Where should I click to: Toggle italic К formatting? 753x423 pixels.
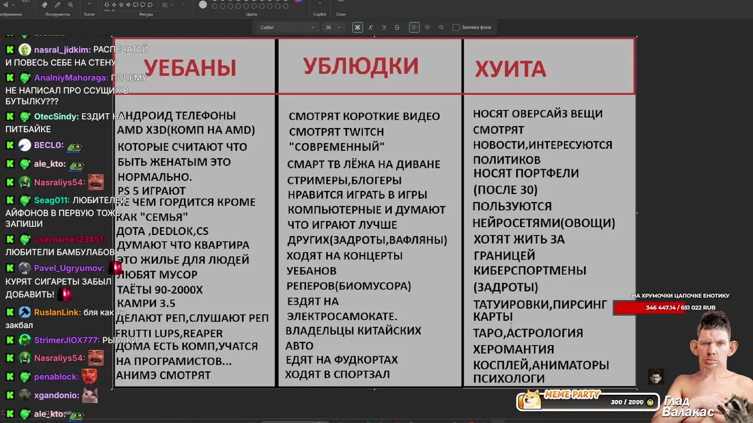click(x=371, y=27)
